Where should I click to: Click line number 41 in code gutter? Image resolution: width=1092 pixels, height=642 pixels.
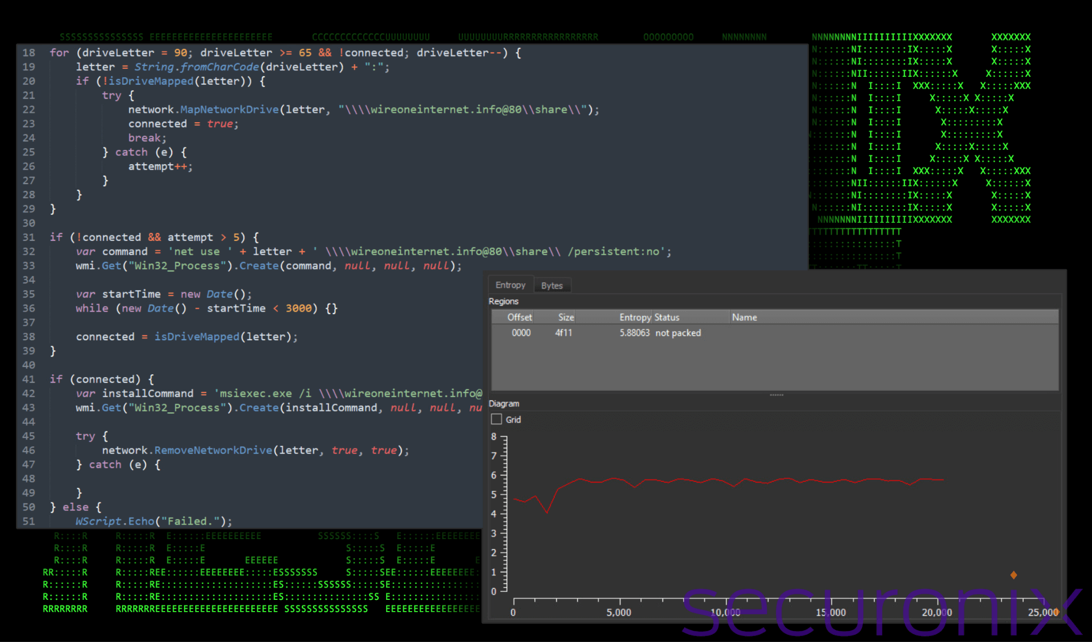29,379
